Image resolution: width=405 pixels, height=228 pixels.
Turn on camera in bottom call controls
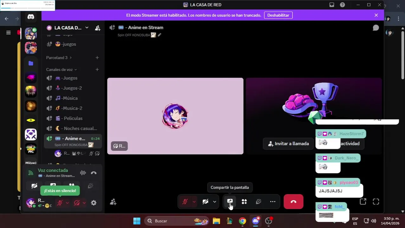point(205,201)
